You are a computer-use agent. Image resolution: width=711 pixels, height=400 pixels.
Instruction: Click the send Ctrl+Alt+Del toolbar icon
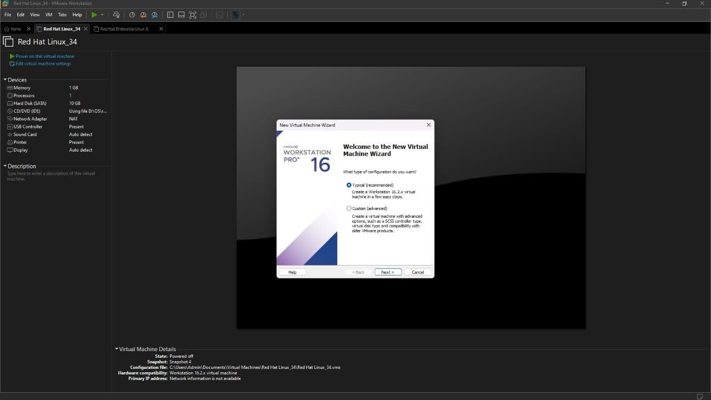116,14
